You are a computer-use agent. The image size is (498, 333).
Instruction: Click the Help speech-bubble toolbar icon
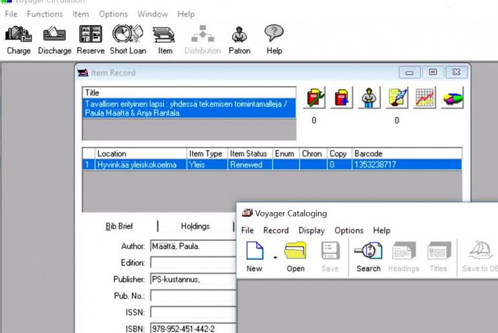274,33
